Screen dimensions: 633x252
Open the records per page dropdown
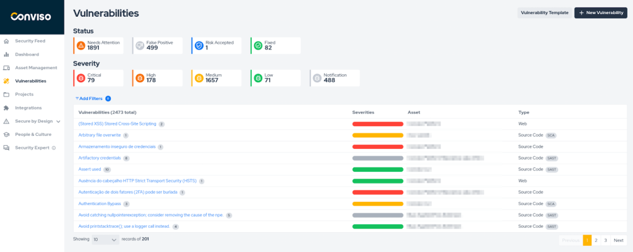coord(105,240)
